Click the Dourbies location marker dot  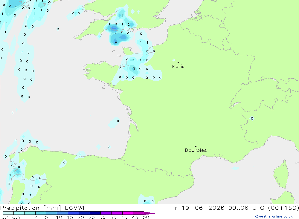coord(196,146)
